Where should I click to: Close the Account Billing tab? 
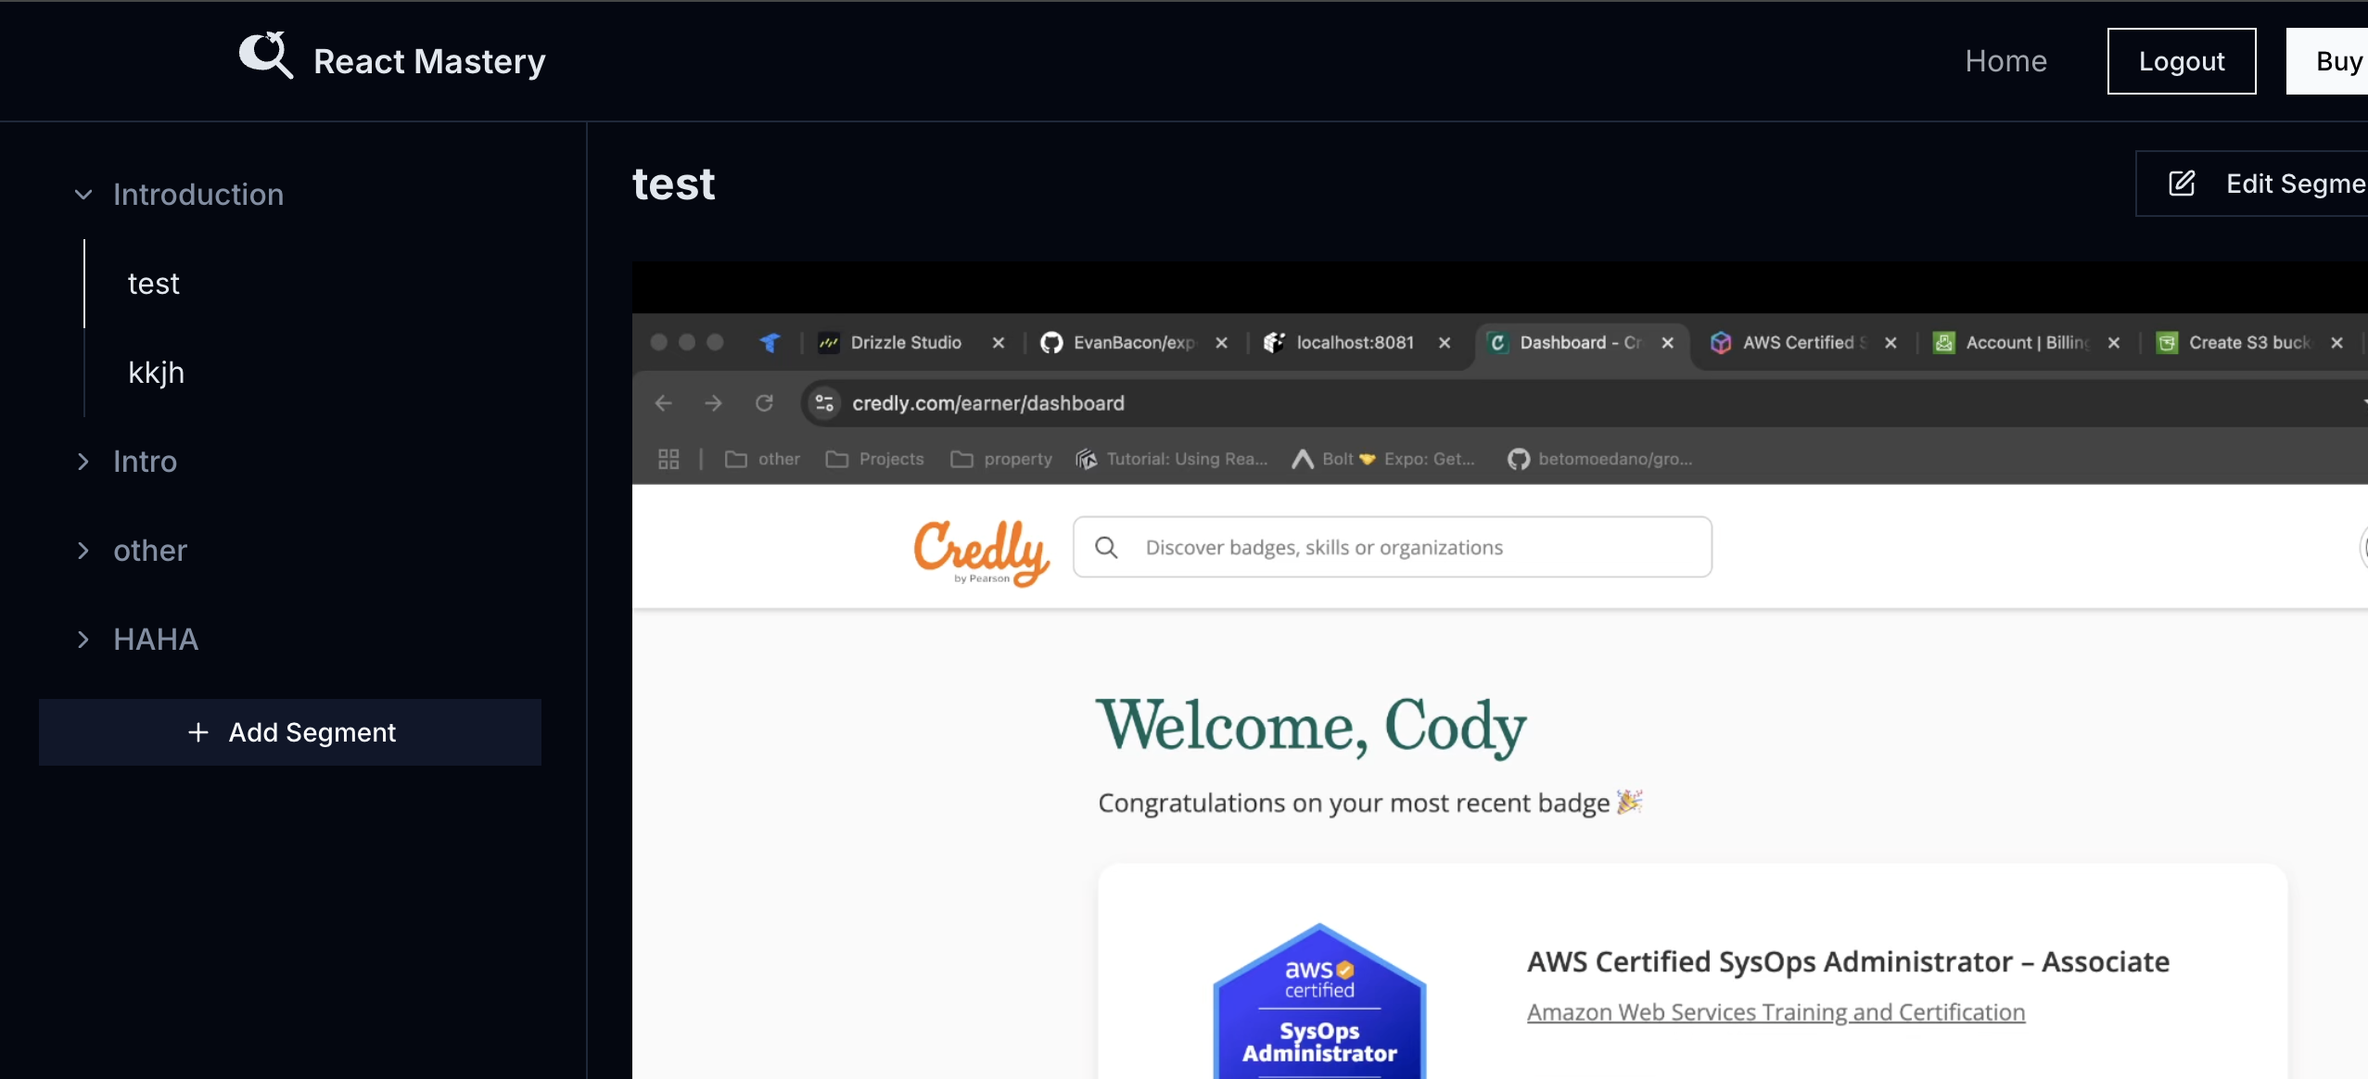pos(2114,343)
